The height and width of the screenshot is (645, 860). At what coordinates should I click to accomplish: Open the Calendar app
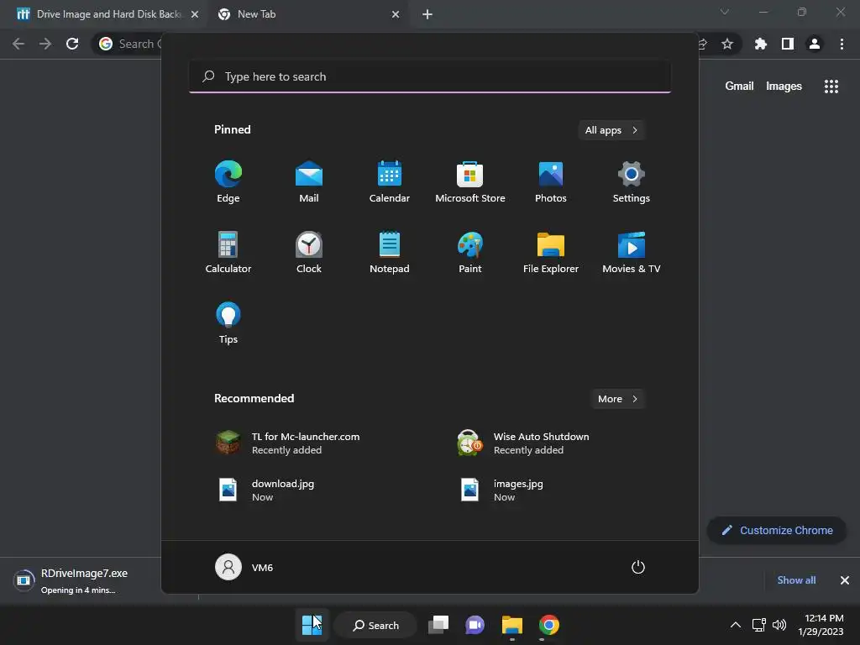click(x=390, y=182)
